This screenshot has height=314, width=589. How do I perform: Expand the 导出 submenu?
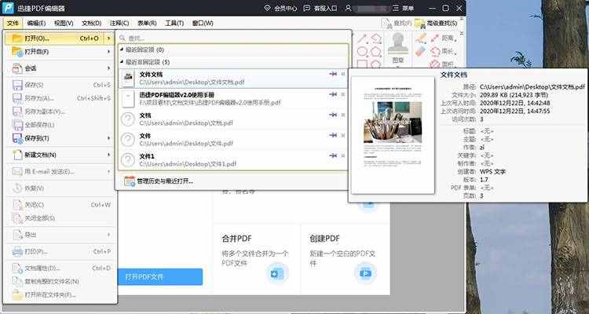pyautogui.click(x=108, y=235)
